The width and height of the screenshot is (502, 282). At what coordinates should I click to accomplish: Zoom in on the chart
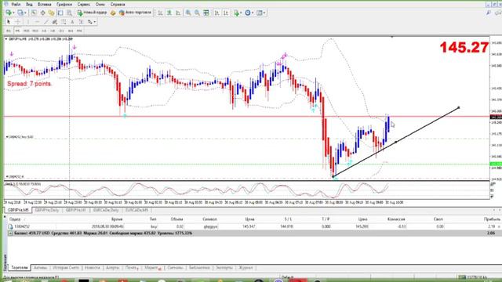pyautogui.click(x=188, y=13)
